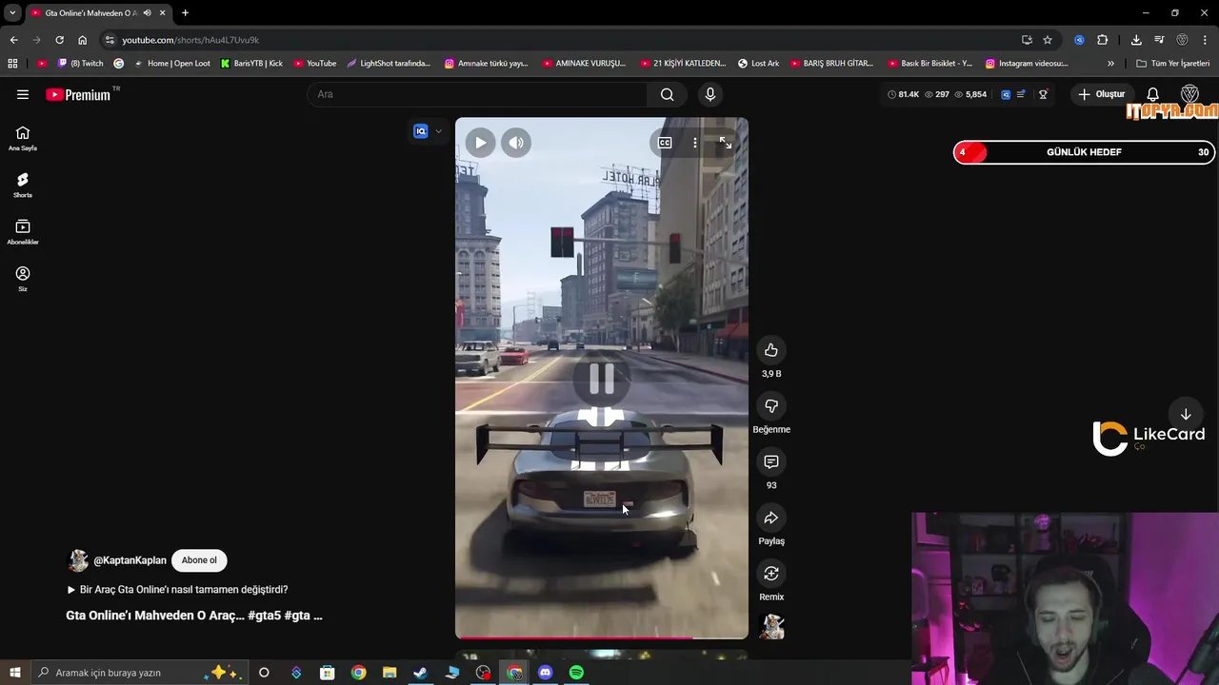Screen dimensions: 1219x685
Task: Dislike the Short via Beğenme
Action: pyautogui.click(x=771, y=406)
